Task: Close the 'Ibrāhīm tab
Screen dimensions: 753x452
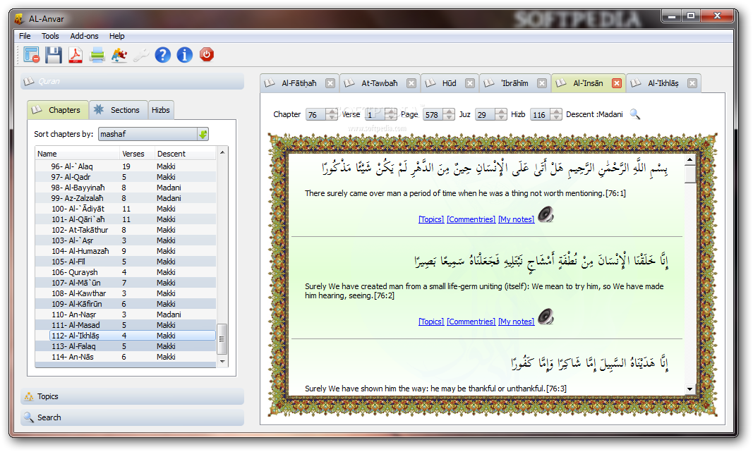Action: coord(542,83)
